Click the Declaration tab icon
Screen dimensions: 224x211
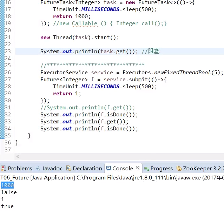(x=69, y=168)
